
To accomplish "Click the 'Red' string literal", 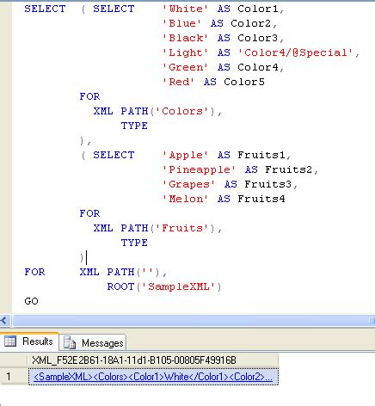I will pos(178,82).
